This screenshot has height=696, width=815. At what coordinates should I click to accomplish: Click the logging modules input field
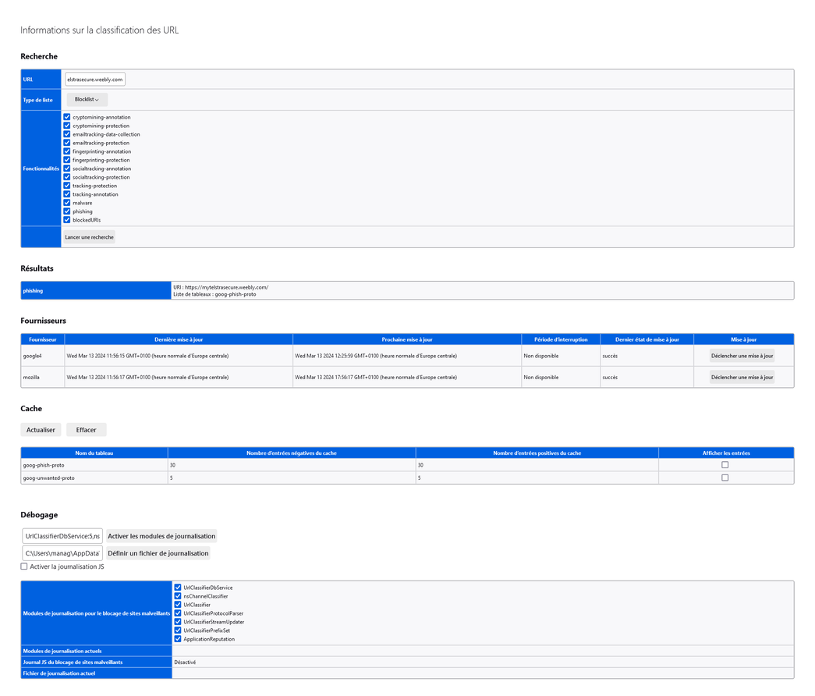click(62, 536)
